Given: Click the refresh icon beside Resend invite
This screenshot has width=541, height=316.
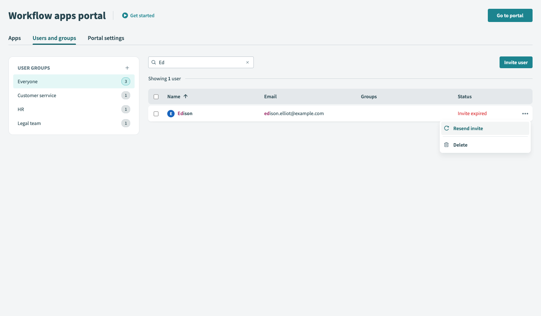Looking at the screenshot, I should 446,128.
